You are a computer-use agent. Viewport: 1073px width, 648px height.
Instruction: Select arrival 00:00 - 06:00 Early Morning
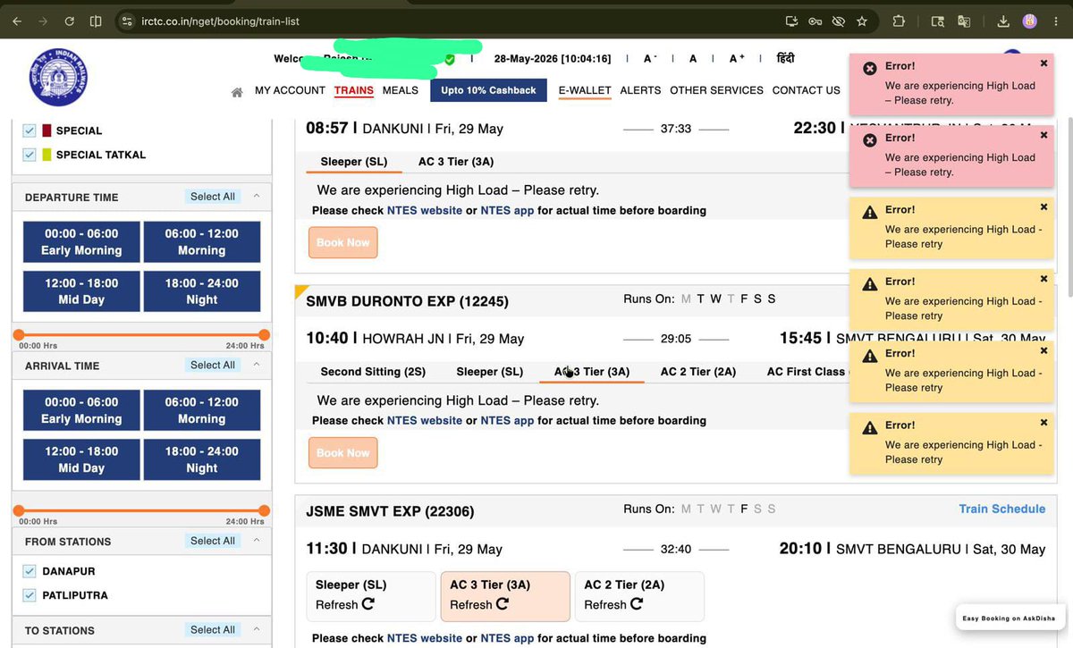click(80, 410)
